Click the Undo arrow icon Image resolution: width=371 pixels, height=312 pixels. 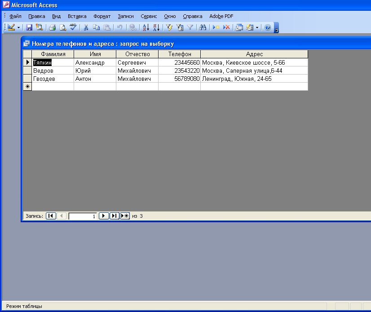(120, 27)
